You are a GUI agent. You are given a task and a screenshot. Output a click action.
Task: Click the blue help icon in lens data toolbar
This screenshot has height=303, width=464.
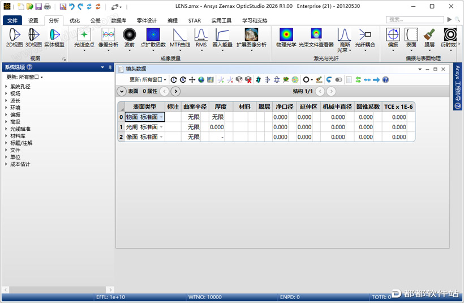tap(385, 80)
